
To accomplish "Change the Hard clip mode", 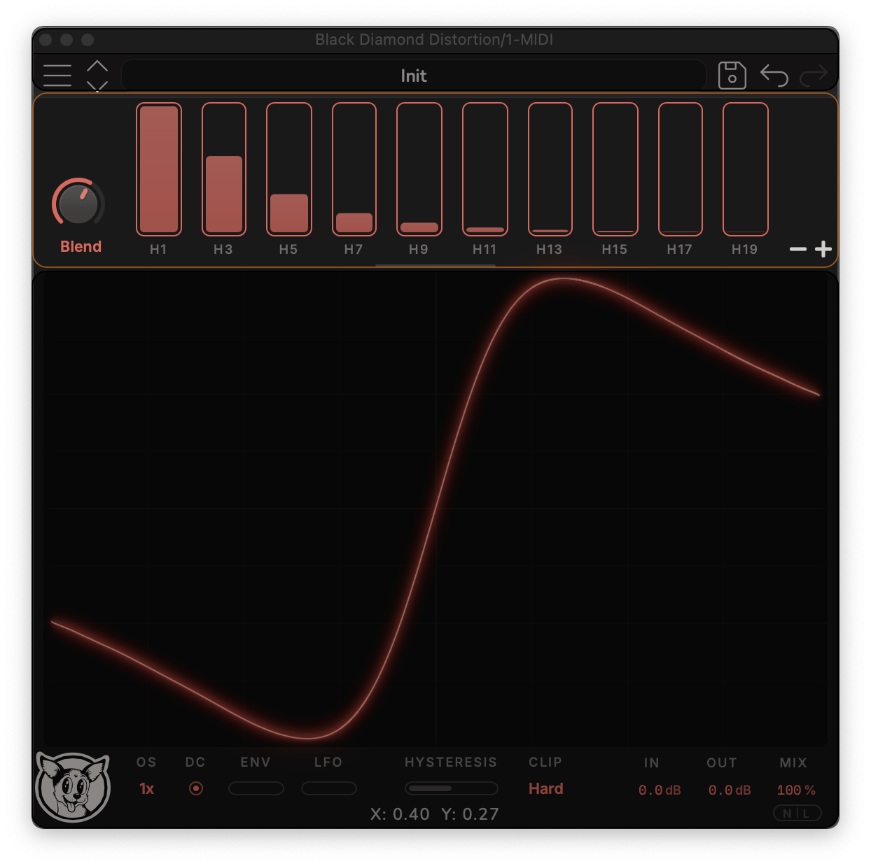I will coord(546,789).
